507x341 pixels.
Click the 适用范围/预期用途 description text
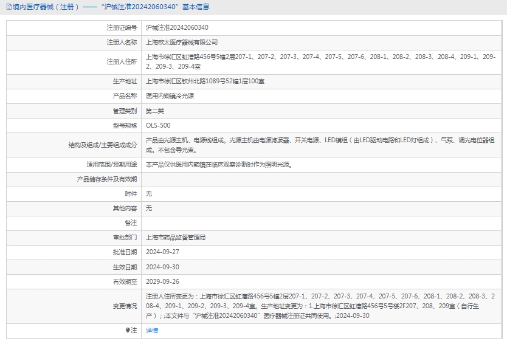click(219, 164)
